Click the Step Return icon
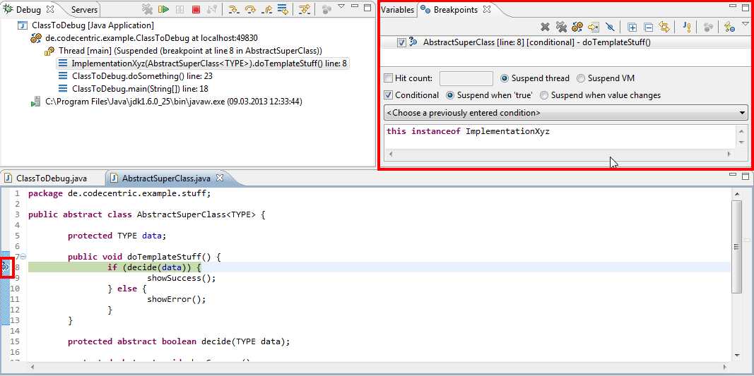Screen dimensions: 754x376 tap(266, 8)
